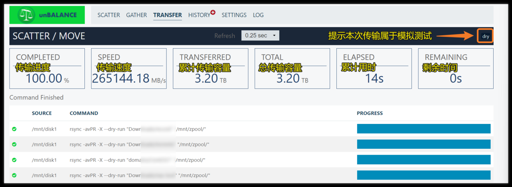Click the SPEED statistics card
This screenshot has width=512, height=187.
pos(129,69)
